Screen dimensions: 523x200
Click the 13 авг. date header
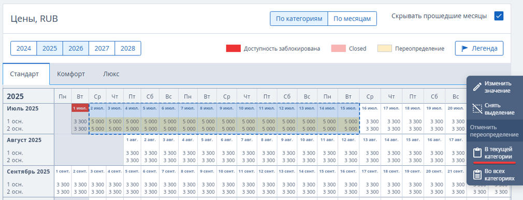tap(370, 140)
